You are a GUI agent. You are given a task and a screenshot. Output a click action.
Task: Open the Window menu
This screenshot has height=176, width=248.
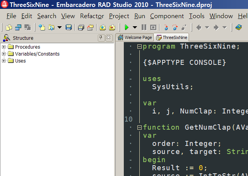tap(221, 16)
